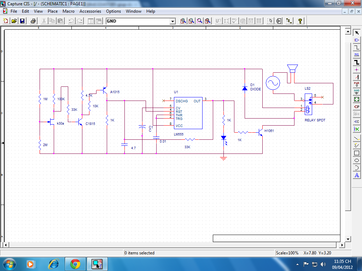362x271 pixels.
Task: Select the Place Ground tool
Action: pyautogui.click(x=357, y=92)
